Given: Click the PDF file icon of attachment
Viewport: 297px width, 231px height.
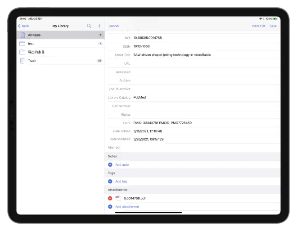Looking at the screenshot, I should (118, 199).
